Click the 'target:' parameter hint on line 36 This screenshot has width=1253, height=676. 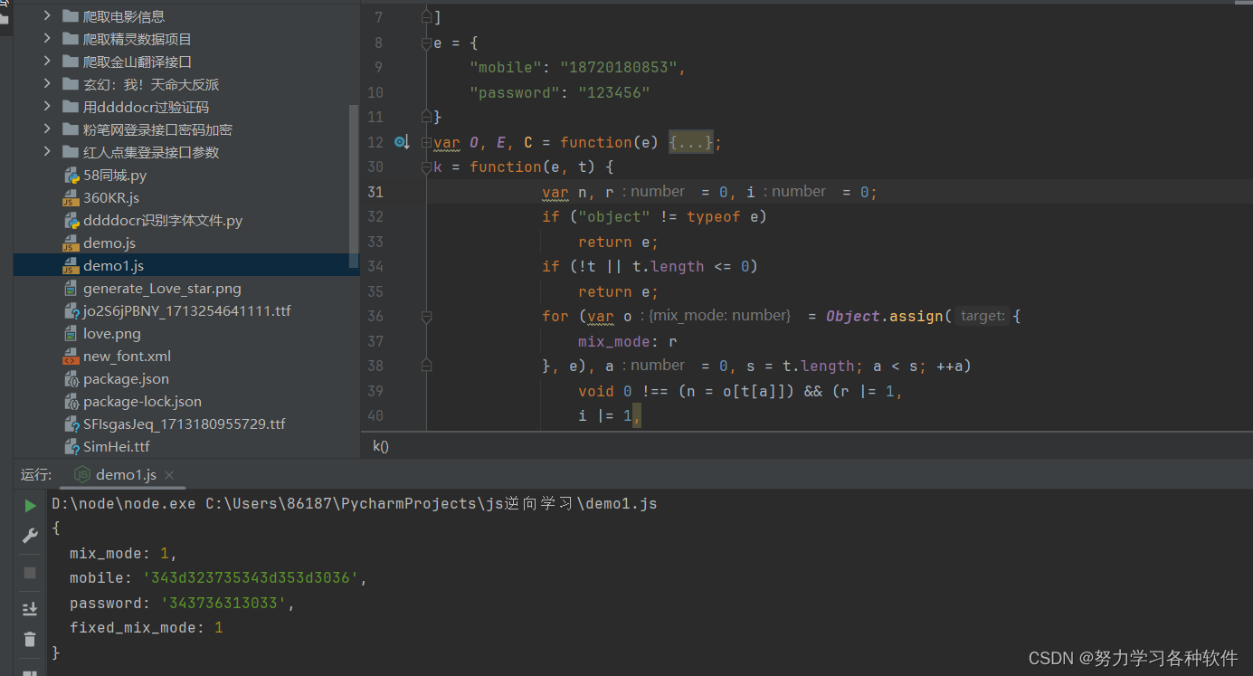click(982, 316)
